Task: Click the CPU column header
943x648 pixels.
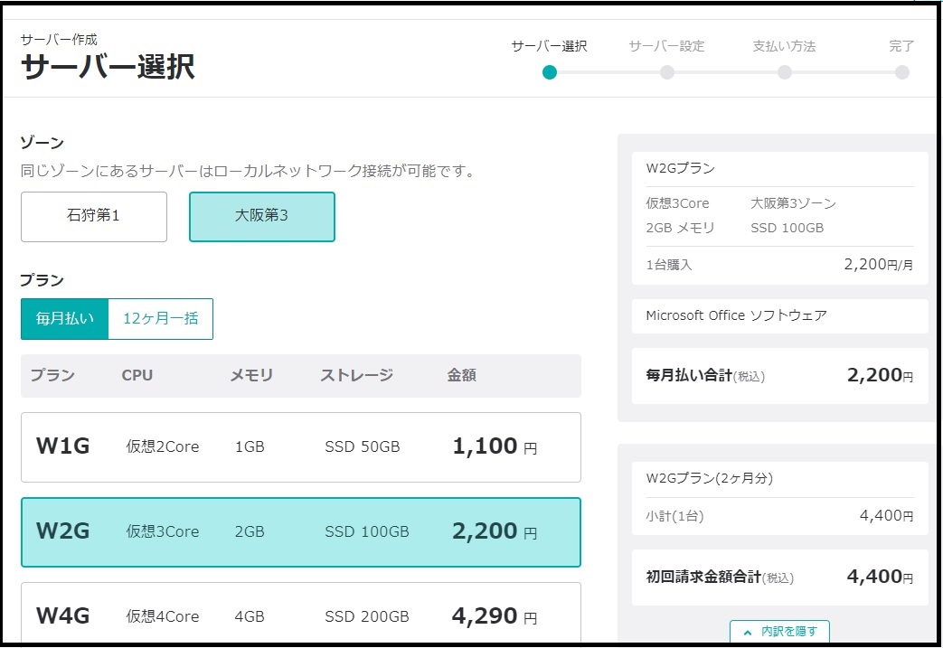Action: point(137,376)
